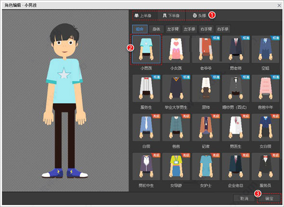Confirm with the 确定 button

click(x=269, y=198)
